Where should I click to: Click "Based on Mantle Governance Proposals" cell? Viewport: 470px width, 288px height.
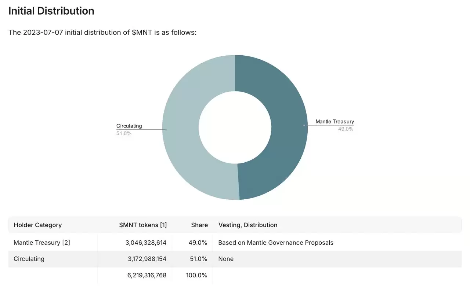point(276,243)
